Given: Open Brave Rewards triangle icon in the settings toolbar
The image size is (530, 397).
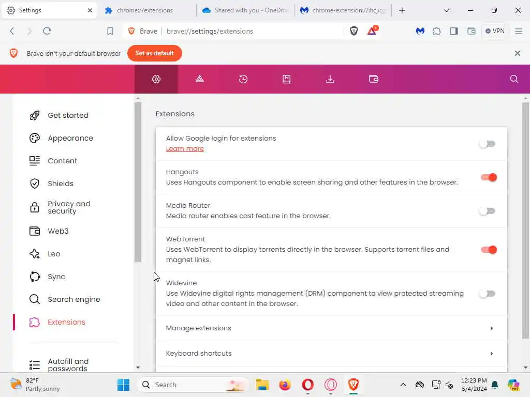Looking at the screenshot, I should click(x=199, y=79).
